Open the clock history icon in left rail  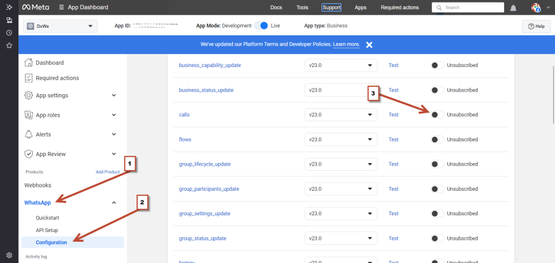point(9,33)
